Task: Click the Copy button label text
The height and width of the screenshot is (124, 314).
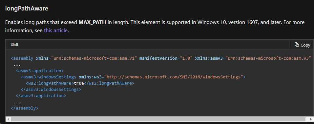Action: 305,45
